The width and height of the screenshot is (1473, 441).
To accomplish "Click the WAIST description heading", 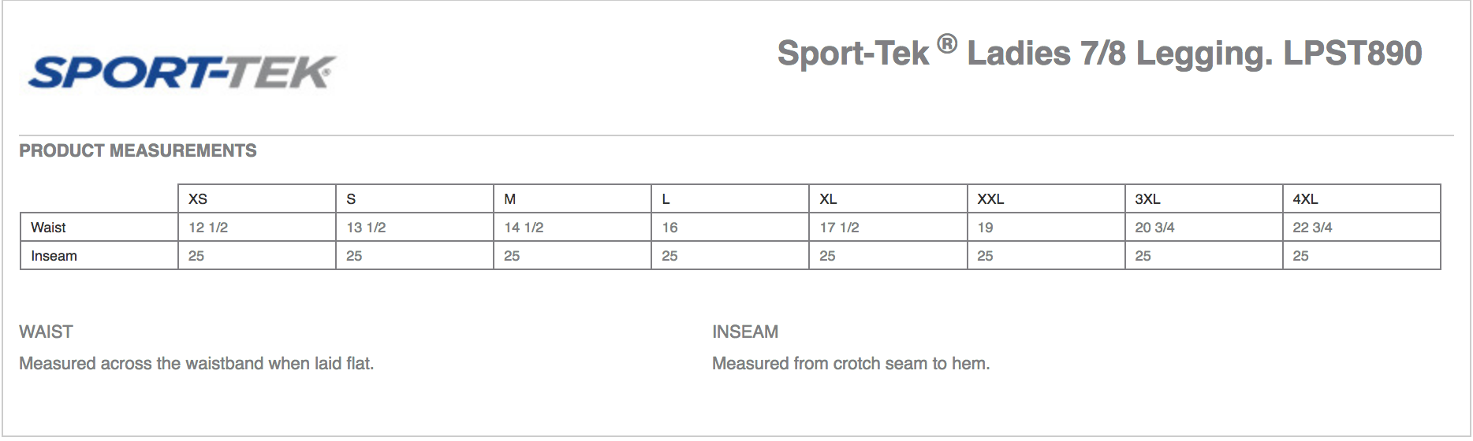I will click(46, 332).
